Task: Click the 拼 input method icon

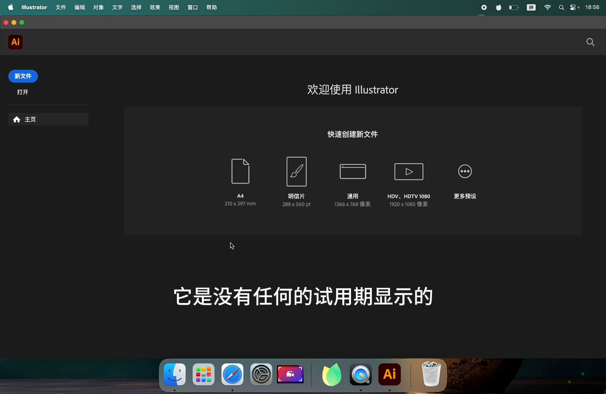Action: (x=531, y=7)
